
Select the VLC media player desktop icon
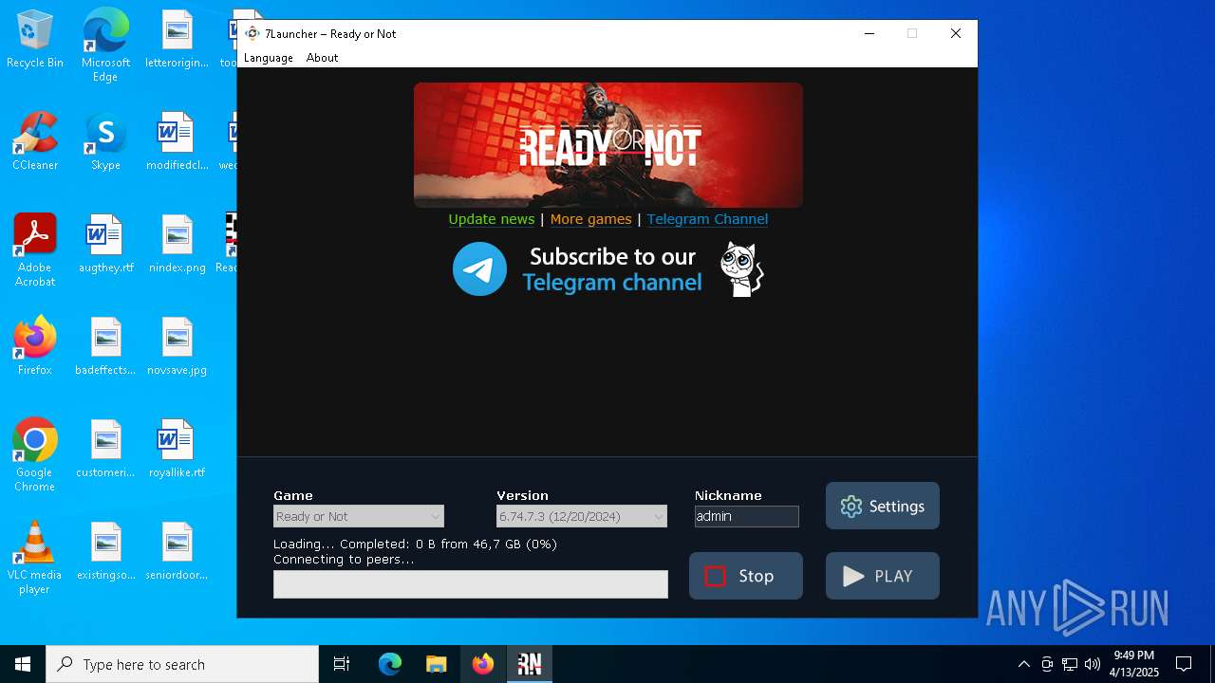(35, 558)
